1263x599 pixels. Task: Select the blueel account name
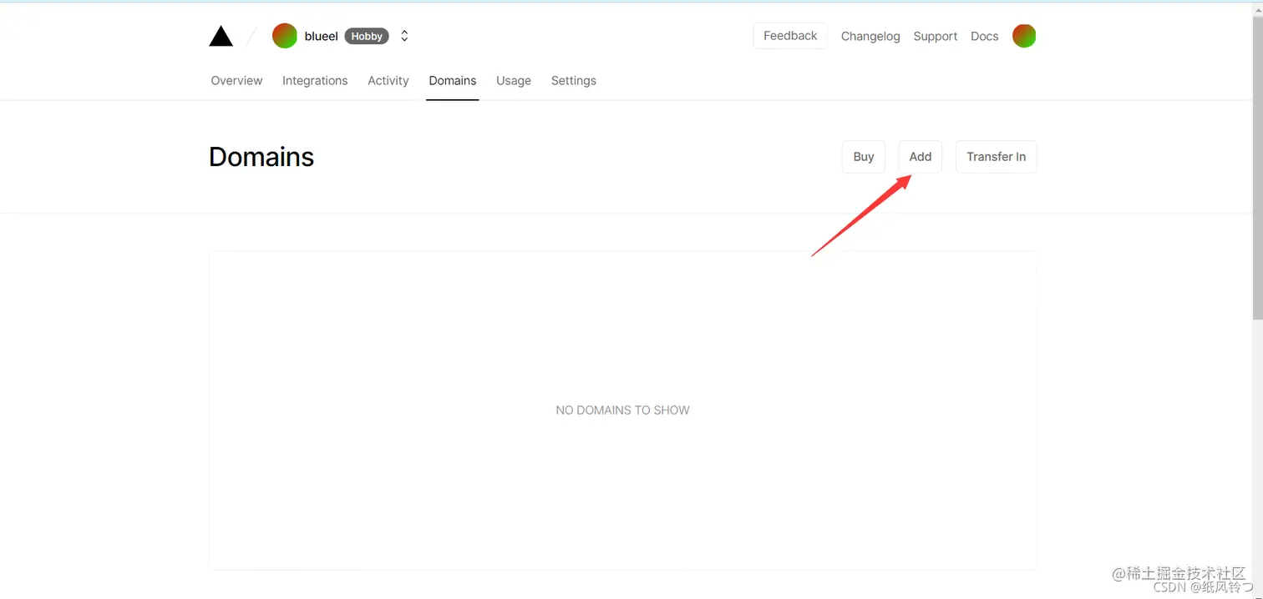[322, 36]
